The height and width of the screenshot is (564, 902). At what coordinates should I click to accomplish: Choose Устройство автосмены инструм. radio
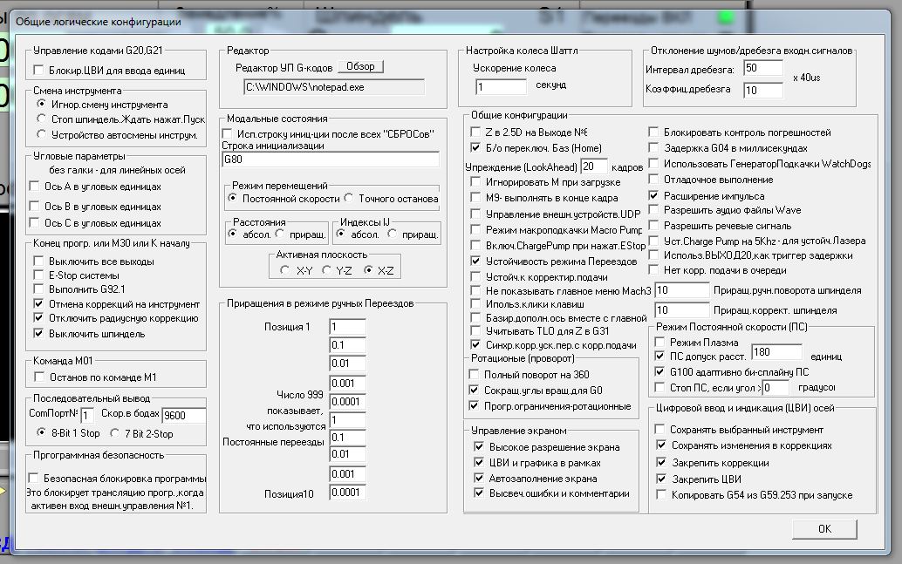pos(41,134)
